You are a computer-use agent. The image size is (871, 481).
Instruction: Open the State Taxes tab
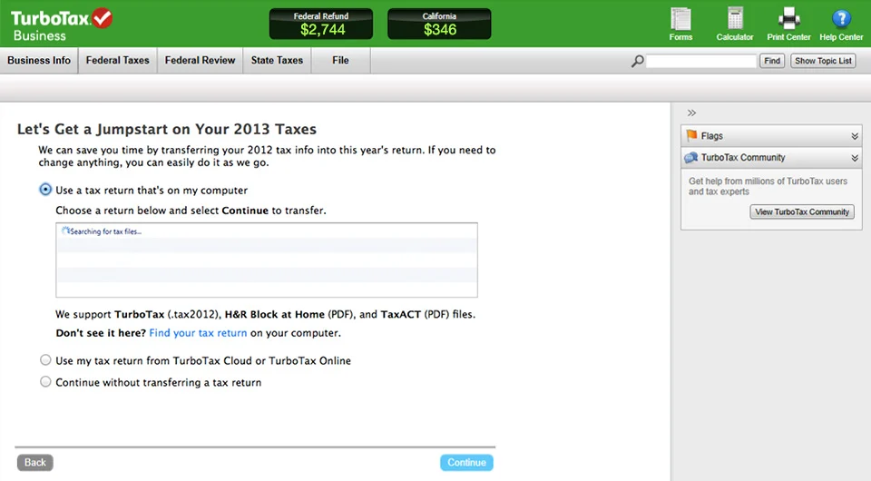(277, 61)
